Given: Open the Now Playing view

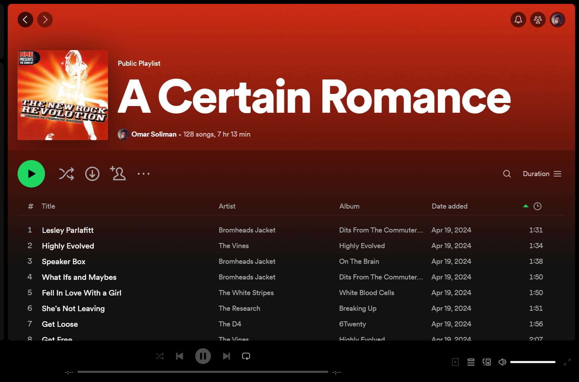Looking at the screenshot, I should 455,362.
